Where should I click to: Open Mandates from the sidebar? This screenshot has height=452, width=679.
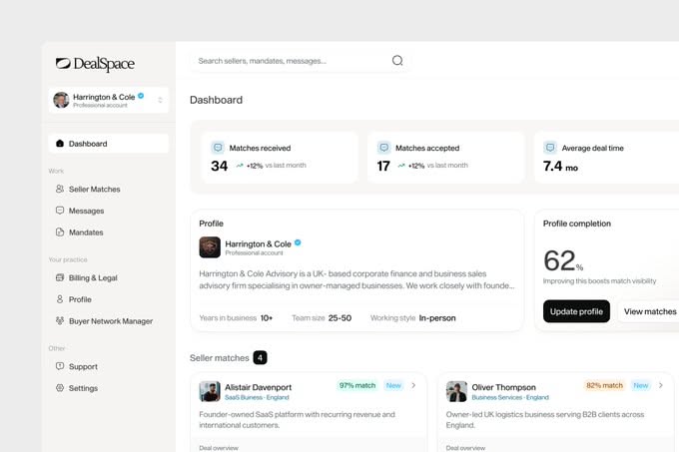pyautogui.click(x=86, y=232)
